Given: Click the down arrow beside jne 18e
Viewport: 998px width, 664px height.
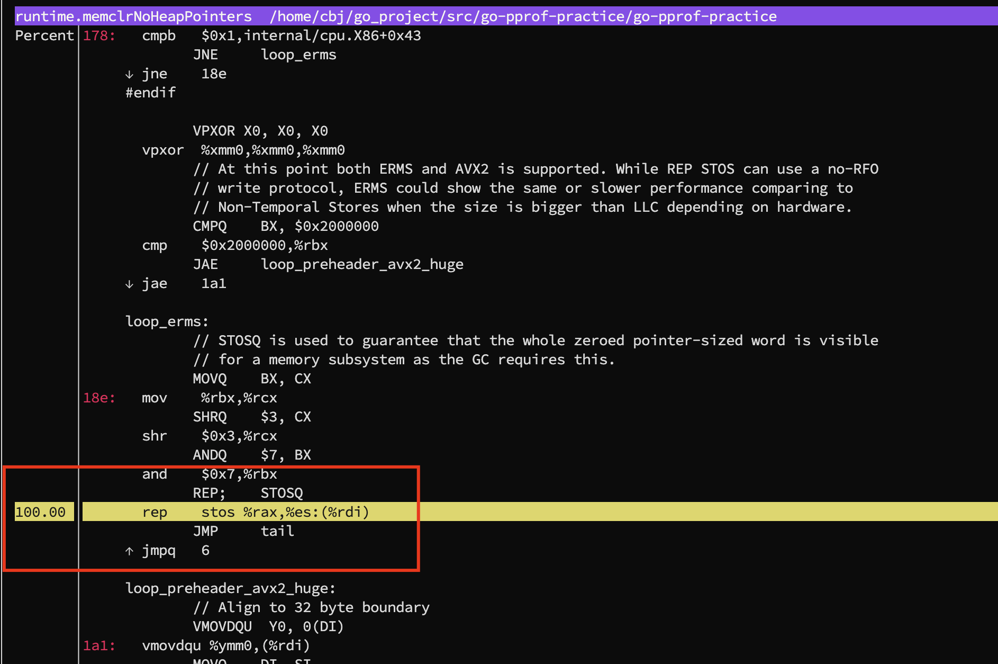Looking at the screenshot, I should click(129, 75).
